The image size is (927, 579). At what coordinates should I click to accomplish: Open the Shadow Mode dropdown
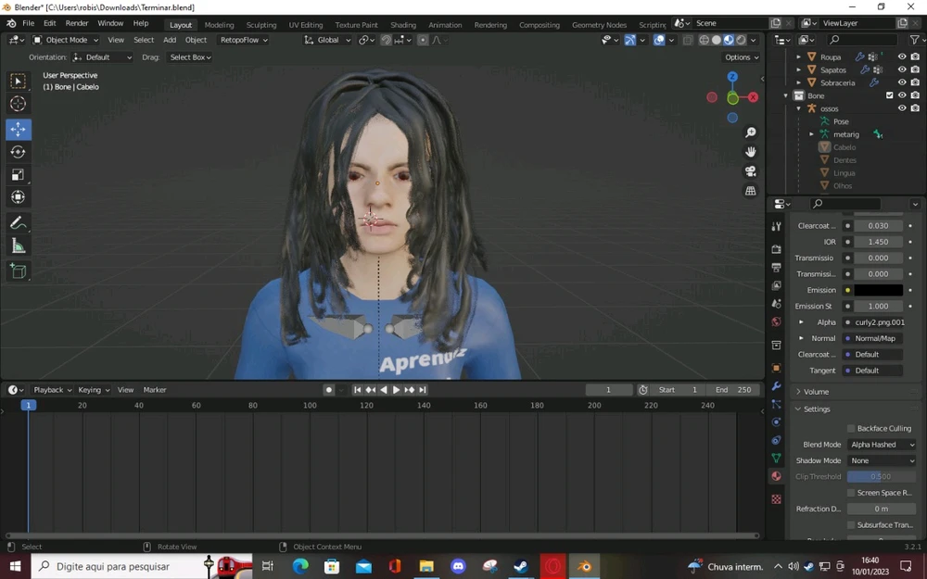pyautogui.click(x=882, y=460)
